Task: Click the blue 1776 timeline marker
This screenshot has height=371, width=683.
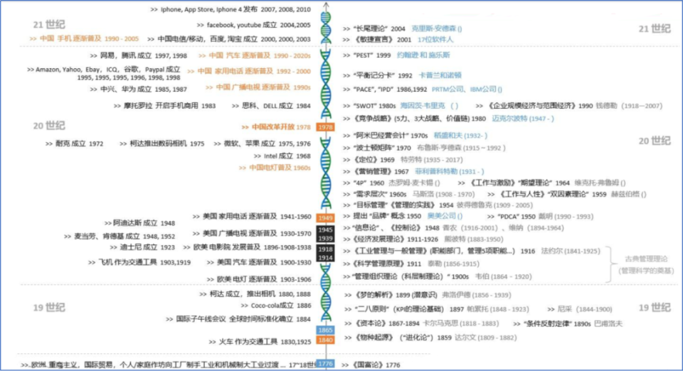Action: click(325, 364)
